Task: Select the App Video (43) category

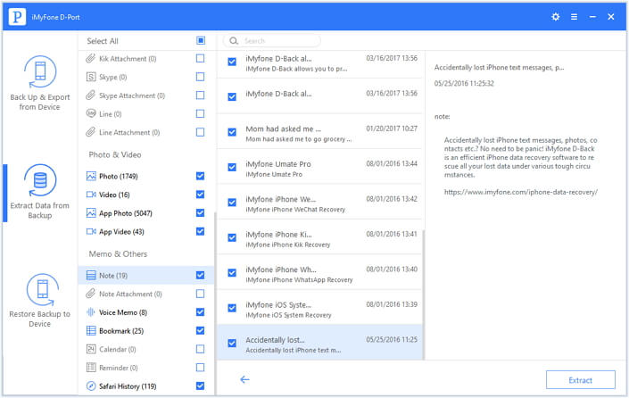Action: pyautogui.click(x=145, y=231)
